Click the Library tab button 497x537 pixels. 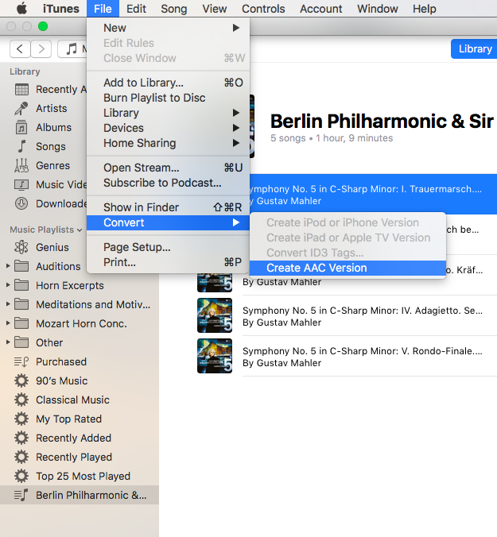[x=474, y=49]
